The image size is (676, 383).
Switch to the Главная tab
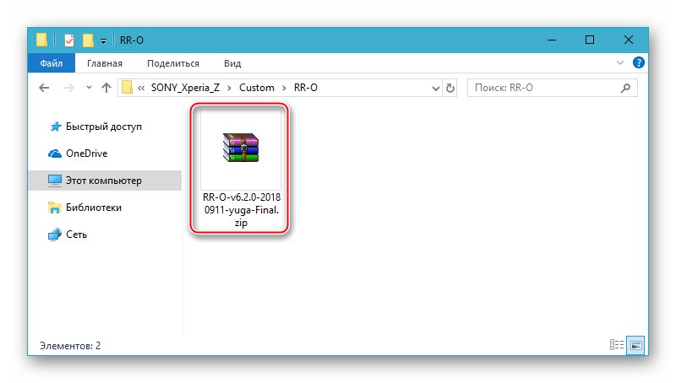tap(105, 63)
